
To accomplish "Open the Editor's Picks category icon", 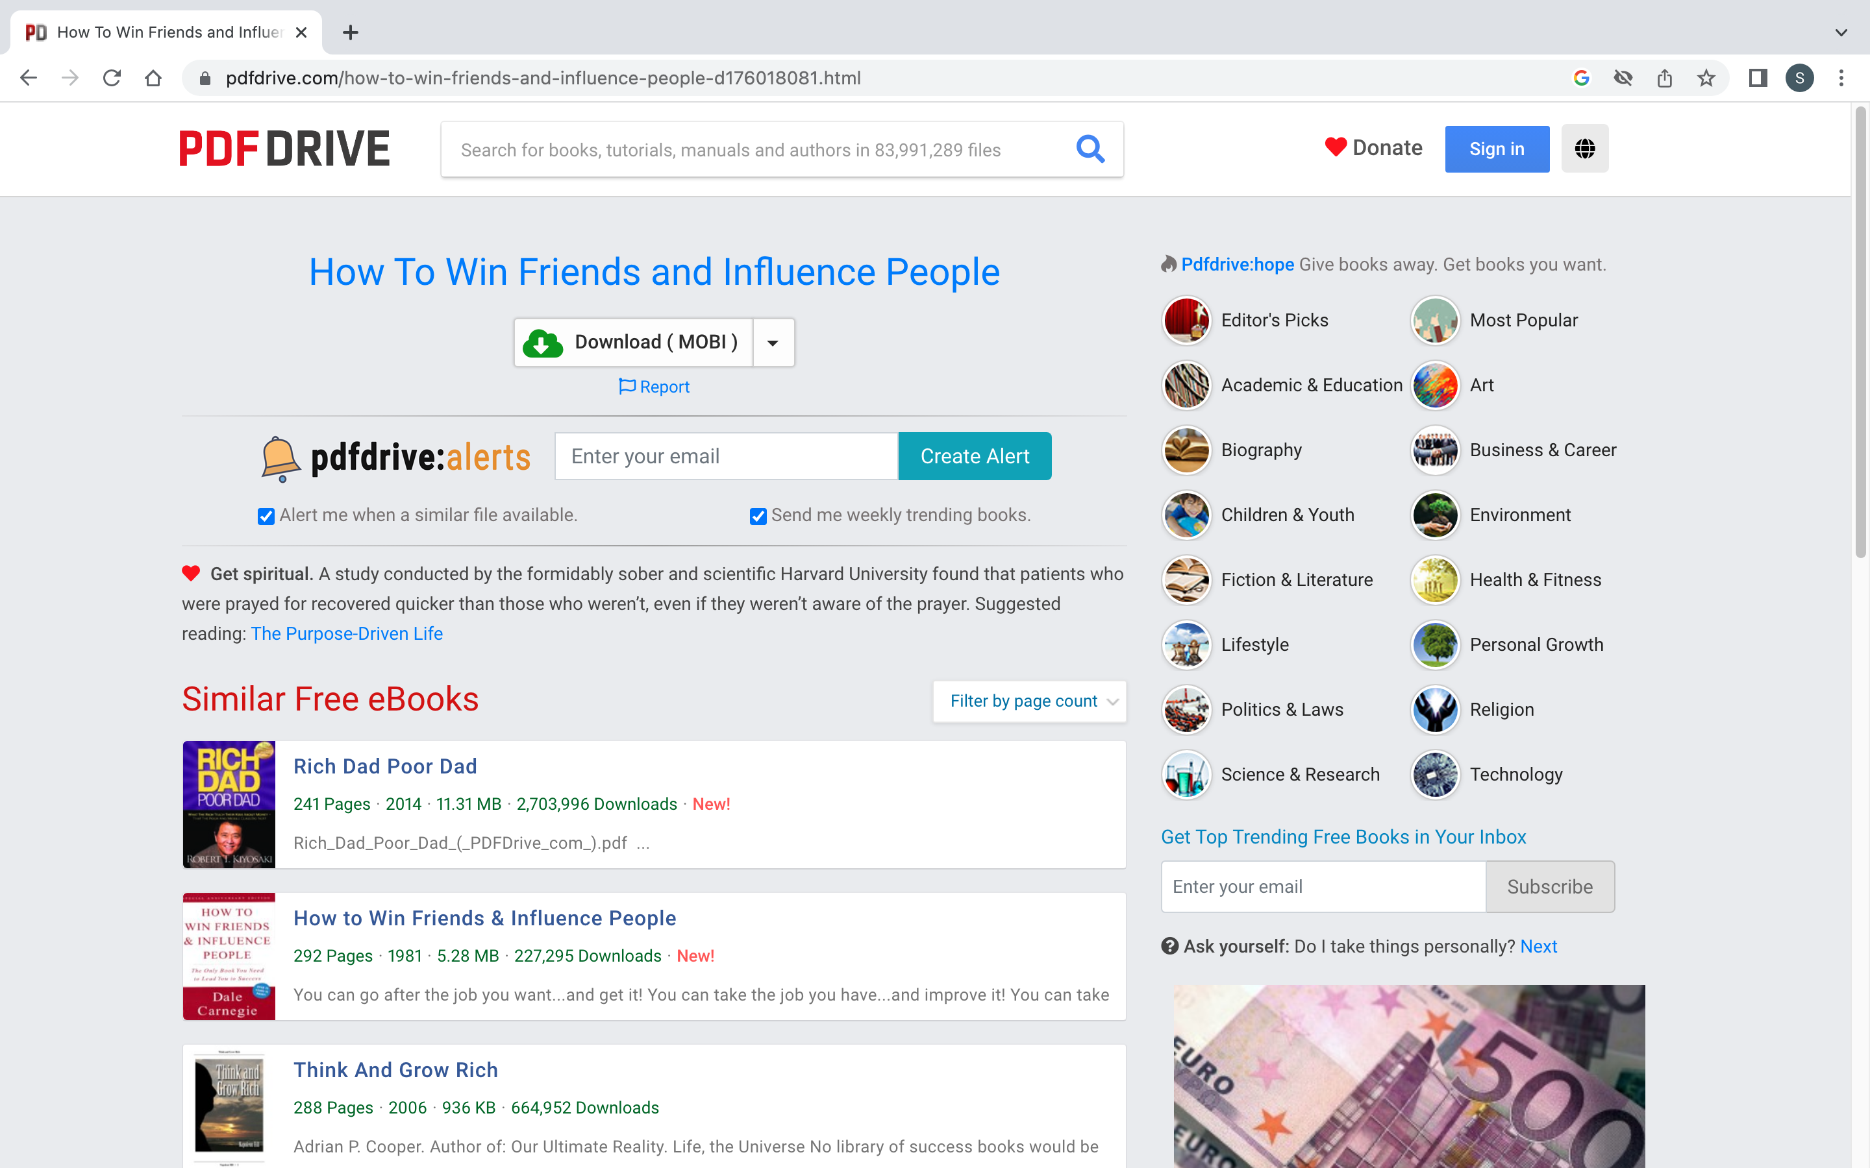I will [x=1186, y=321].
